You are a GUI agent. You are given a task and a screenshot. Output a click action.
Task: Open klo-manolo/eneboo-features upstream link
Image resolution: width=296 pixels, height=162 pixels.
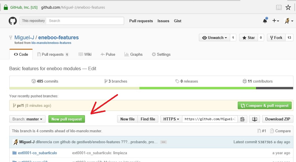51,43
